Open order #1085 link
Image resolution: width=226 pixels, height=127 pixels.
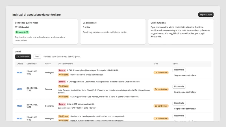click(19, 119)
